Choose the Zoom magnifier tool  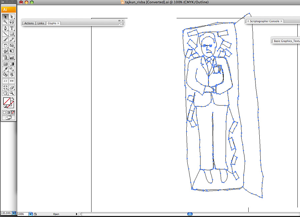tap(12, 93)
